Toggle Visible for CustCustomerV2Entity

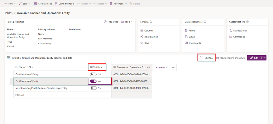click(x=93, y=74)
